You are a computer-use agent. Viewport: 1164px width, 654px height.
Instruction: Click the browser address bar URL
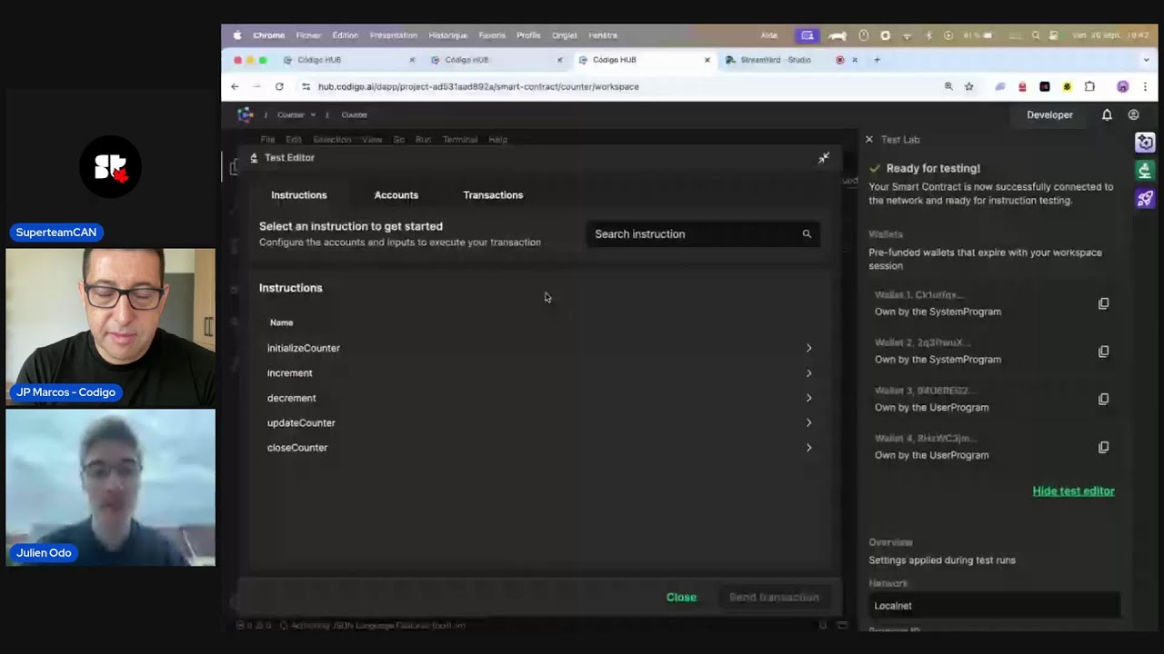coord(478,87)
